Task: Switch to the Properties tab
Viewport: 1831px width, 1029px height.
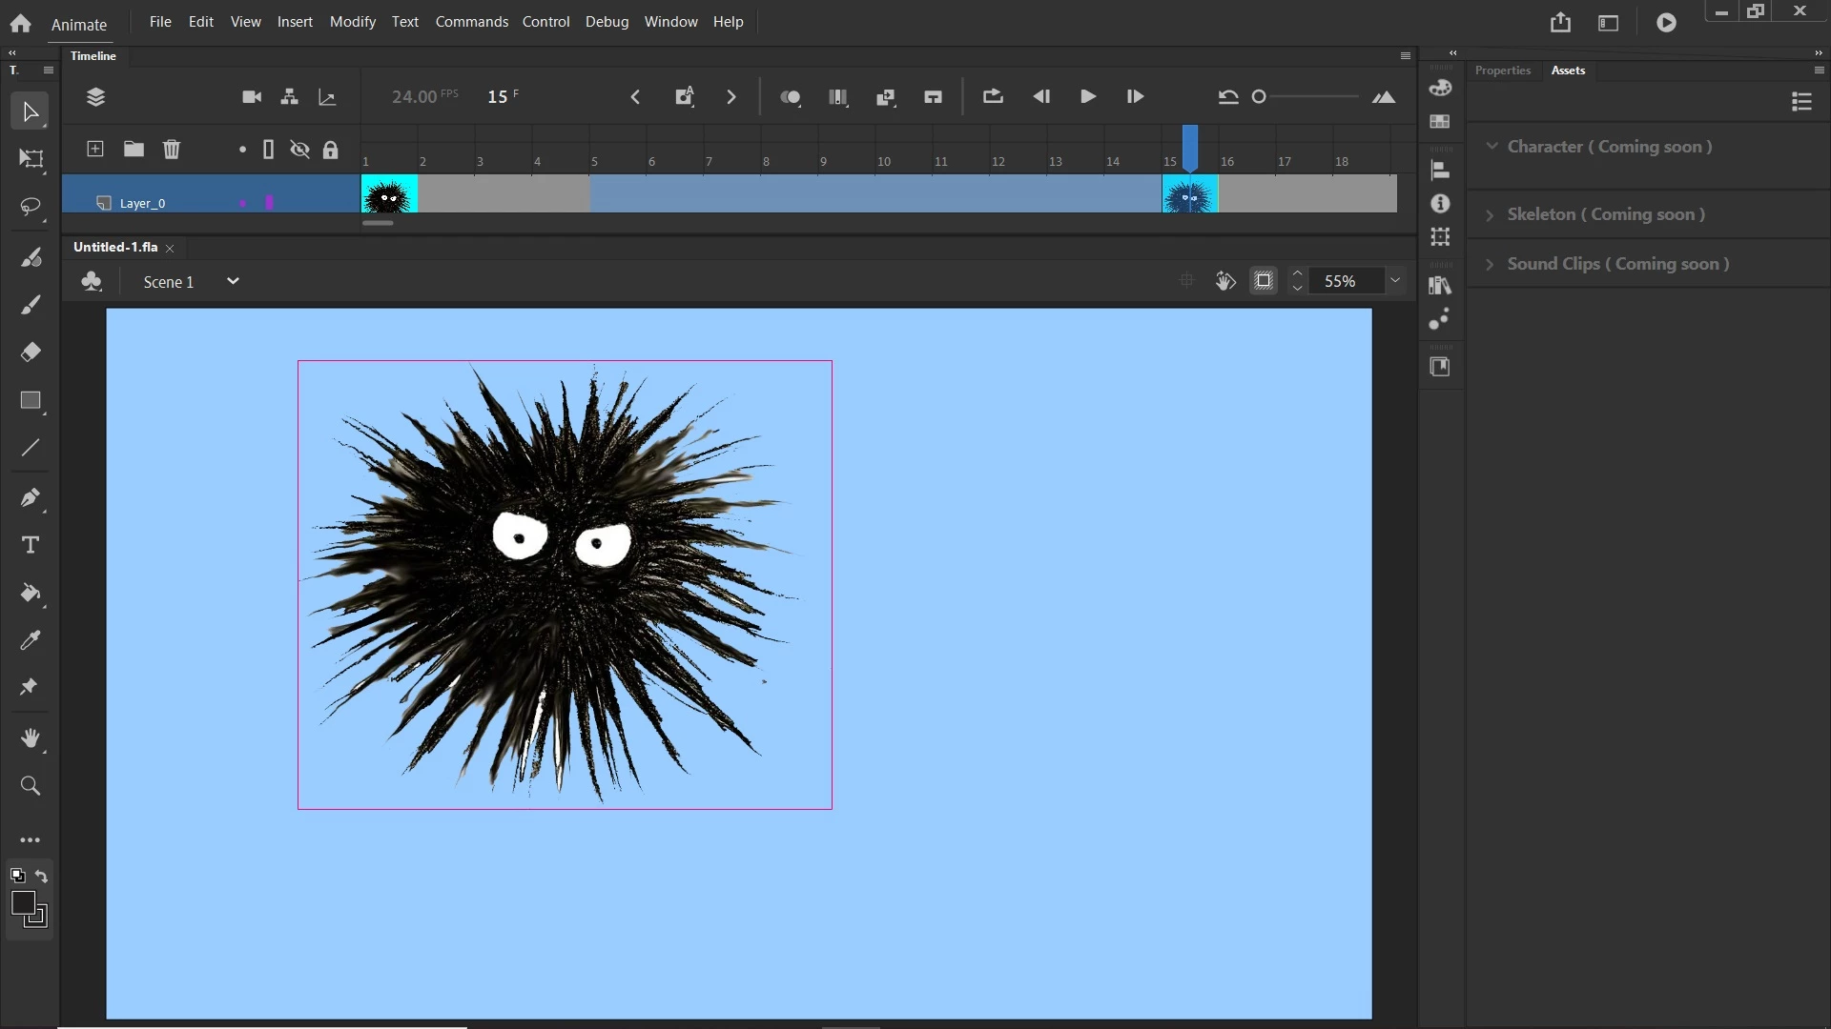Action: 1502,71
